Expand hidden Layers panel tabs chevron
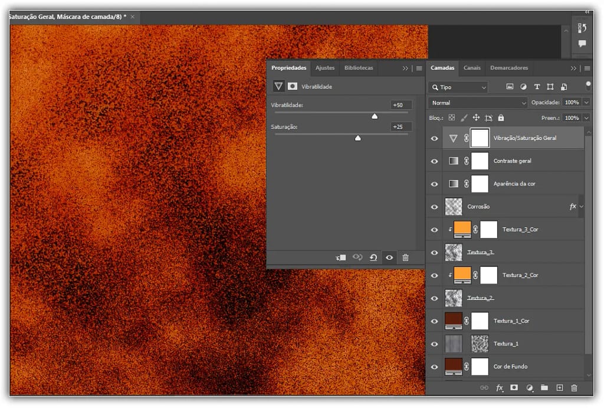Image resolution: width=604 pixels, height=408 pixels. click(573, 68)
